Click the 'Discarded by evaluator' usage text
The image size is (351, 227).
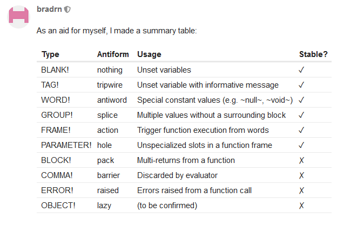pos(177,175)
